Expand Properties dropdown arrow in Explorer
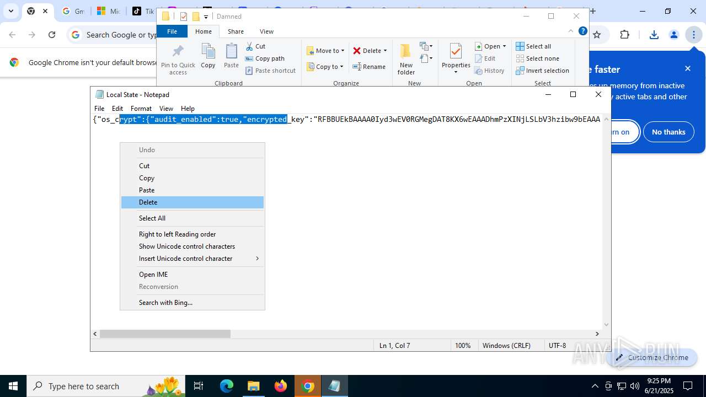Image resolution: width=706 pixels, height=397 pixels. coord(456,72)
